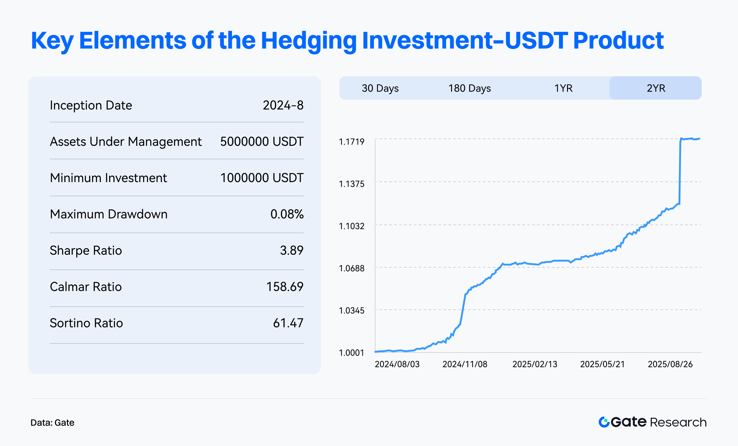The image size is (738, 446).
Task: Click the Calmar Ratio value 158.69
Action: tap(285, 287)
